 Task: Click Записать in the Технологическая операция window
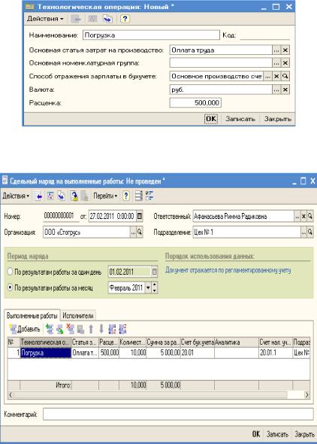[x=240, y=119]
